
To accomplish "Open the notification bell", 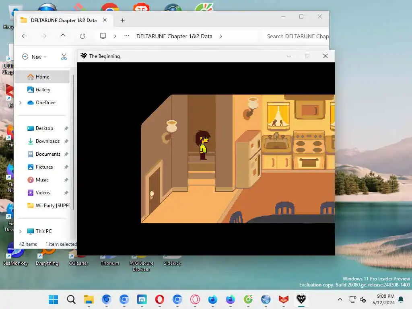I will pos(401,299).
